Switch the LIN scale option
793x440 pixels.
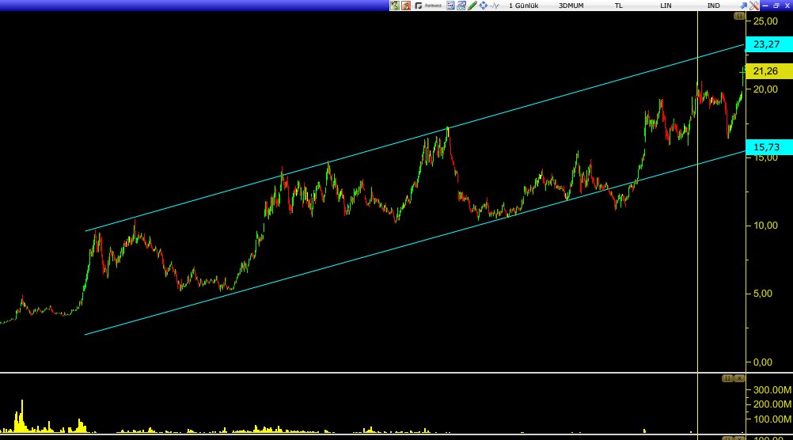pyautogui.click(x=666, y=6)
